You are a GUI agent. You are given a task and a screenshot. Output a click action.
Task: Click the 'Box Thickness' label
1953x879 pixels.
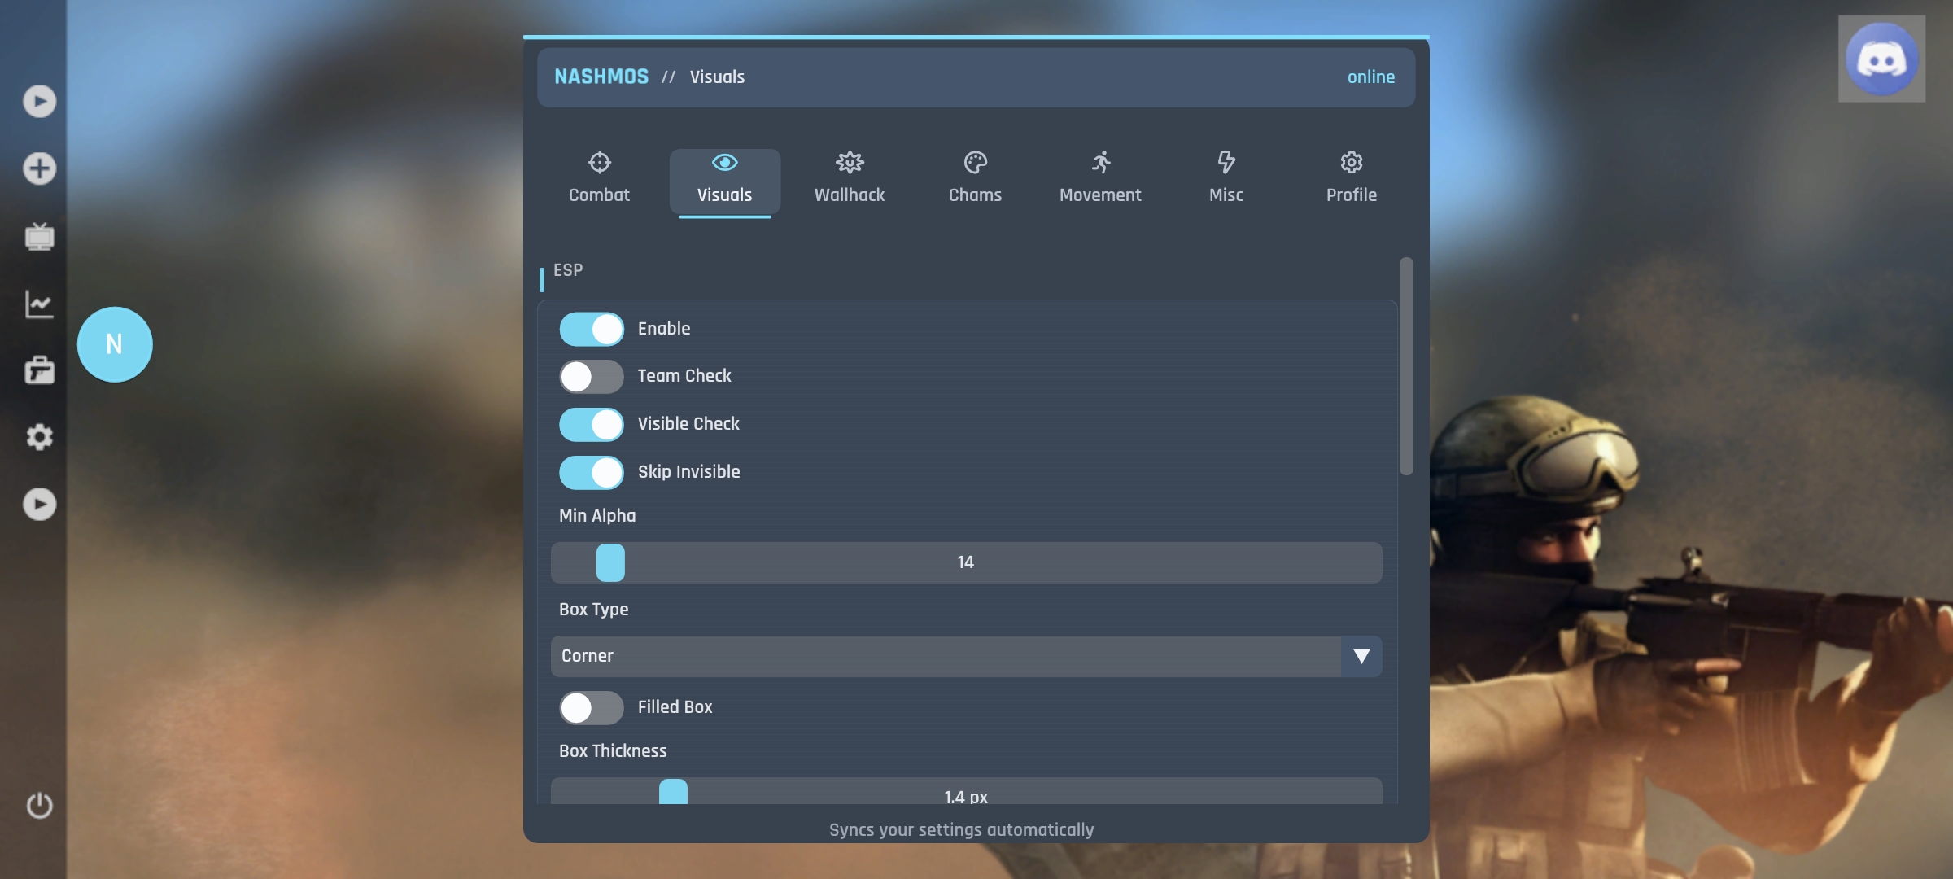pyautogui.click(x=613, y=751)
